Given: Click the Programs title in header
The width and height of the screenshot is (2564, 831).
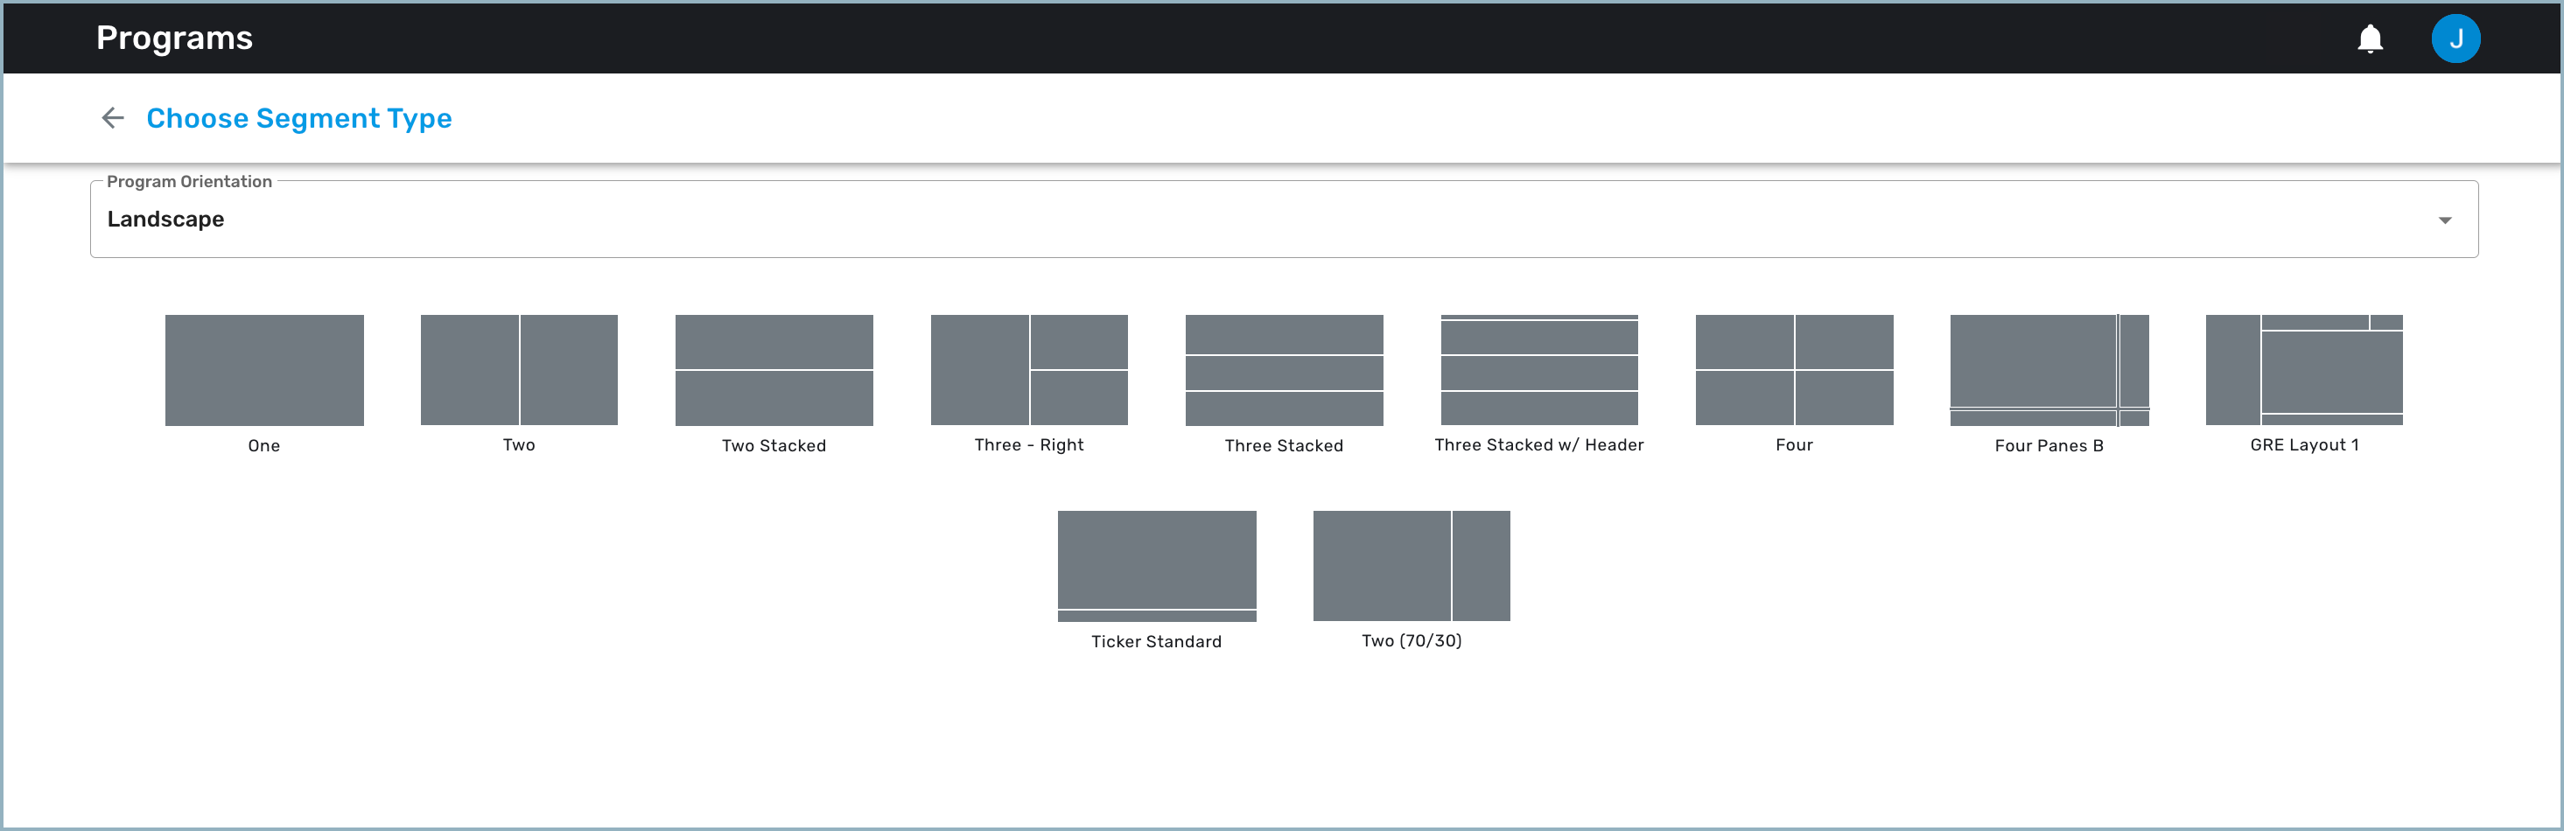Looking at the screenshot, I should point(174,38).
